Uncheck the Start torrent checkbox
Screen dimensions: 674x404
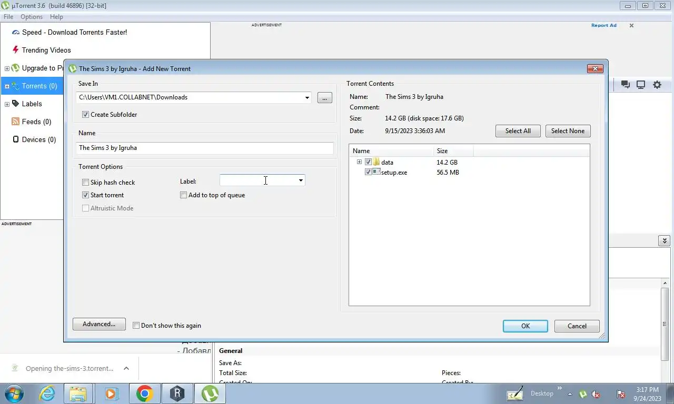pyautogui.click(x=85, y=195)
